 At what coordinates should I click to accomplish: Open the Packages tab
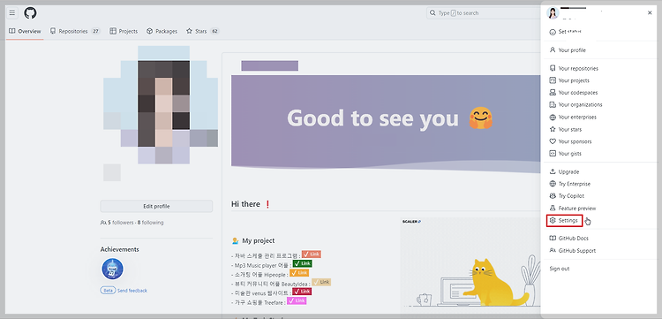pos(162,31)
